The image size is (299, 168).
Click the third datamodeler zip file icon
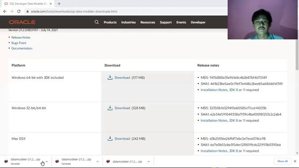click(108, 161)
